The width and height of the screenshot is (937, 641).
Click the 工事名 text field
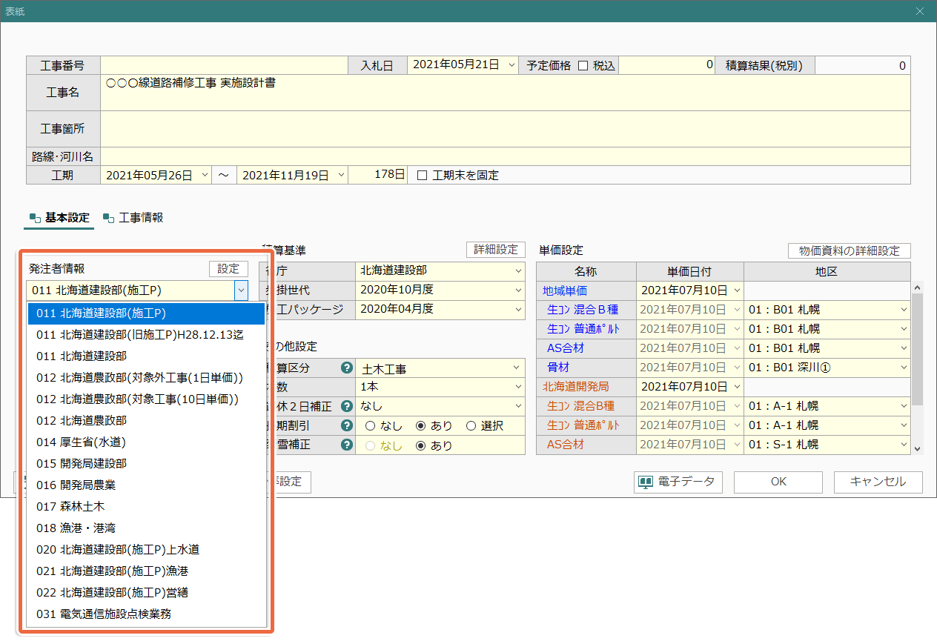pos(505,93)
